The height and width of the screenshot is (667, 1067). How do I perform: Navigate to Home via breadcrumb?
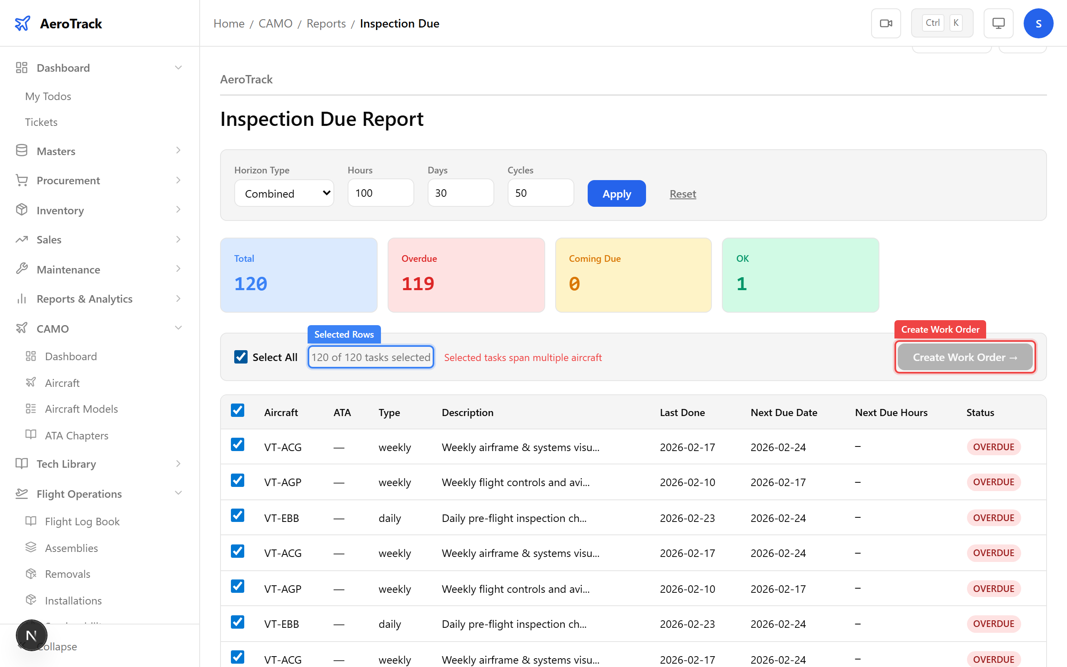pos(228,23)
